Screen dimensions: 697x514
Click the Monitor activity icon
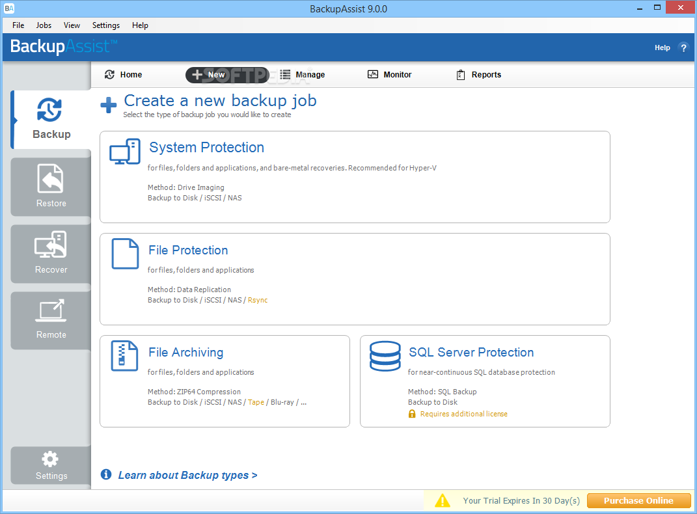click(x=373, y=74)
